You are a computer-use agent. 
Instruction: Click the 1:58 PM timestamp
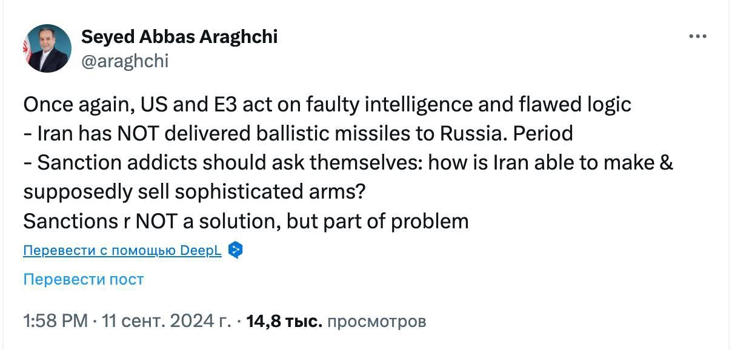[x=55, y=321]
